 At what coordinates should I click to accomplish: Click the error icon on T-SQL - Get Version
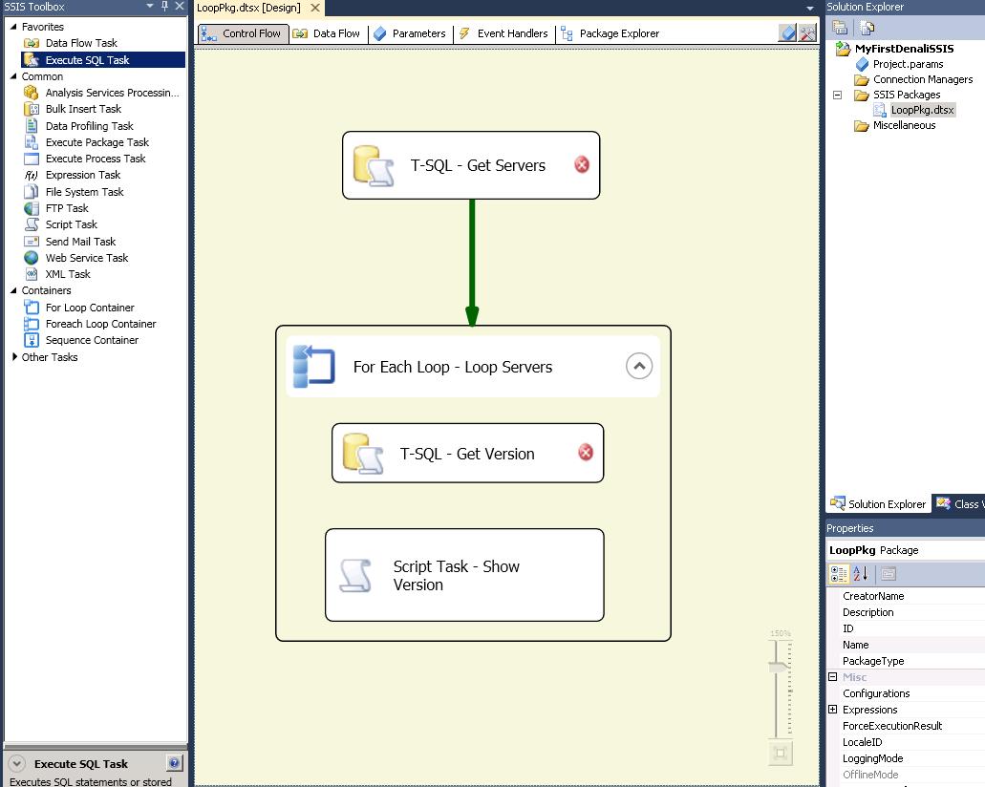[x=586, y=452]
